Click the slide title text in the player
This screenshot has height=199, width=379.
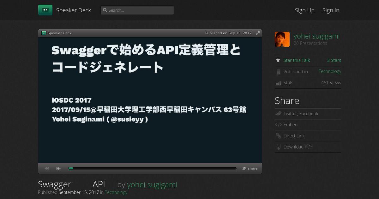point(146,59)
